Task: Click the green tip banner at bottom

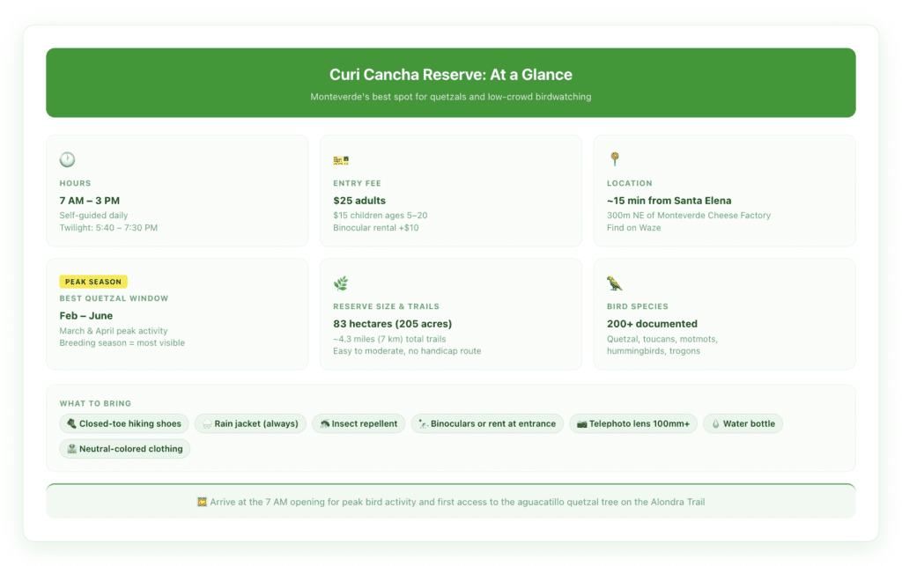Action: pyautogui.click(x=450, y=502)
